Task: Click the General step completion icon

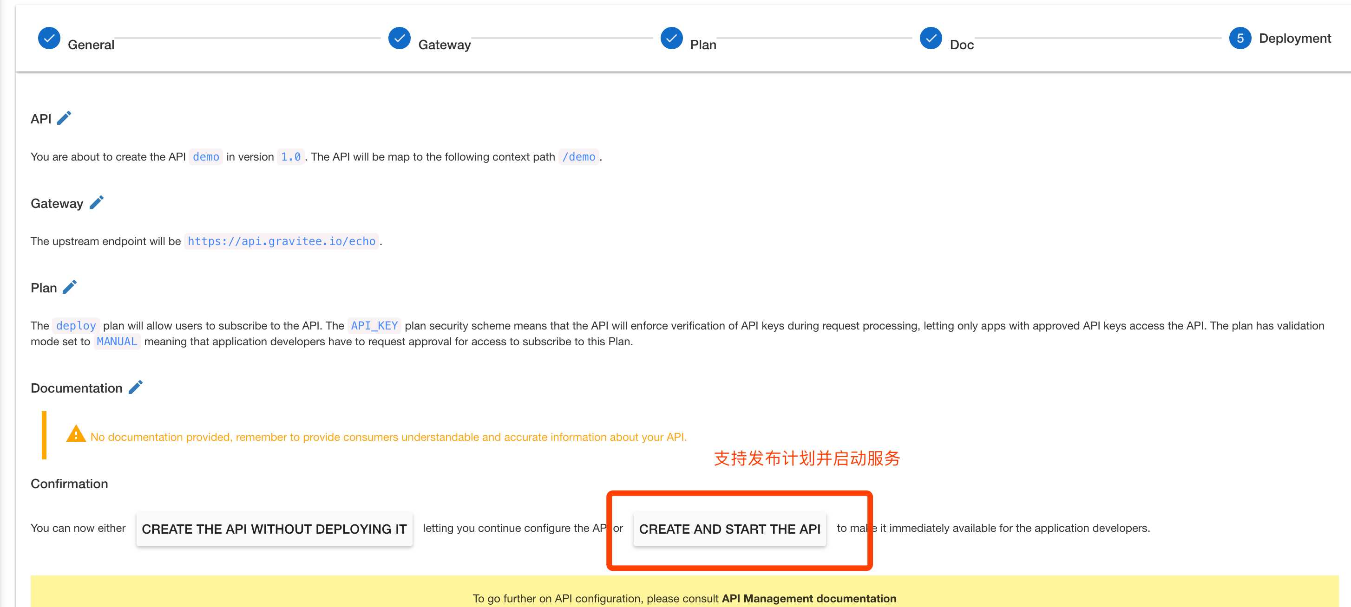Action: tap(50, 38)
